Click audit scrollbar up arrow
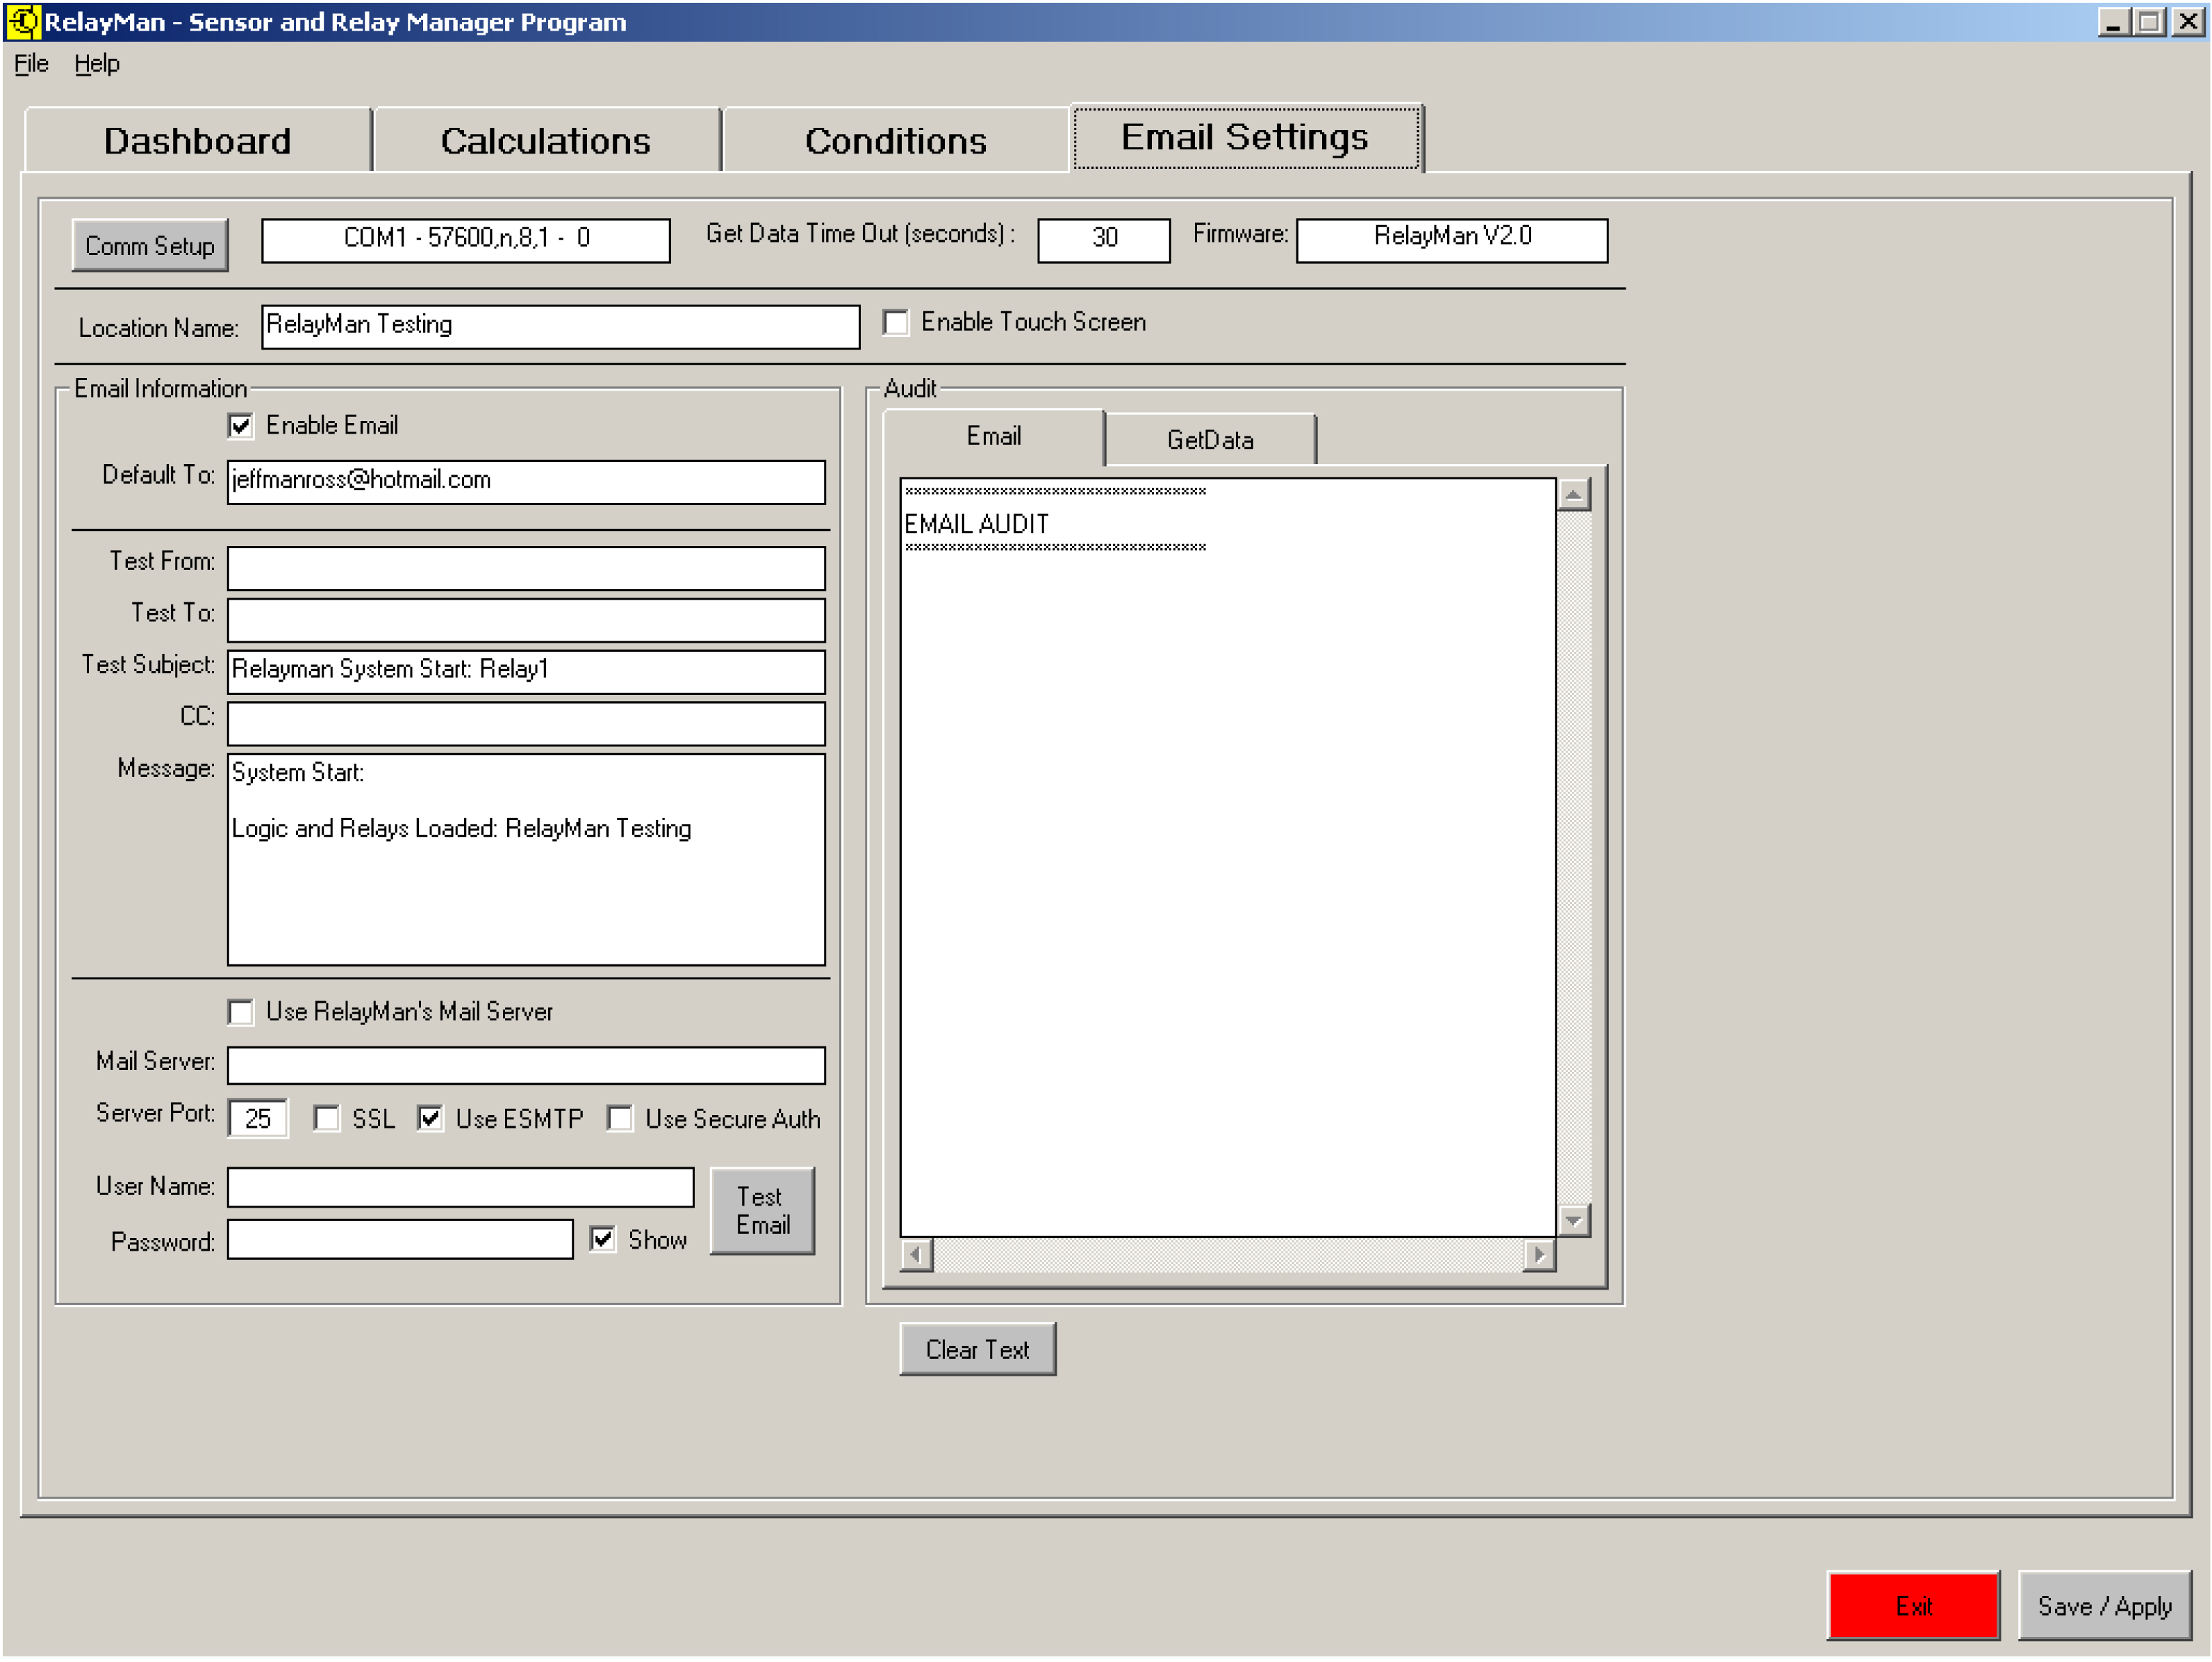Screen dimensions: 2212x1662 (x=1574, y=495)
